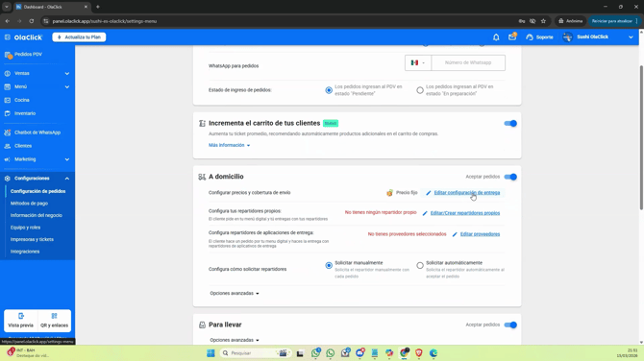
Task: Select orders enter POS as Pendiente
Action: click(x=329, y=90)
